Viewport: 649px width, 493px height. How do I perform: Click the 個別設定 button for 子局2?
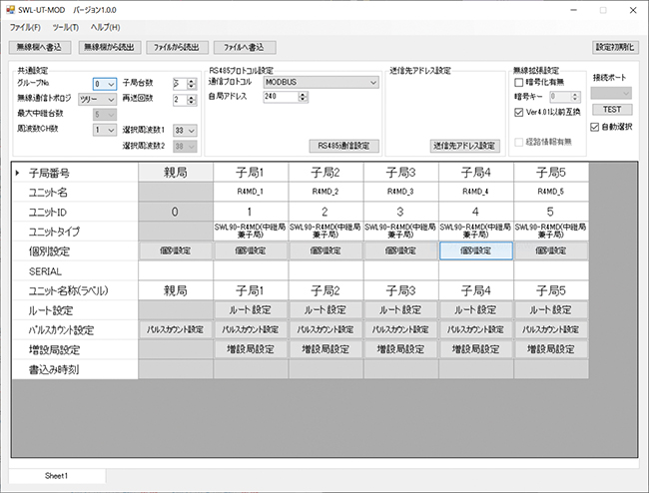coord(325,250)
